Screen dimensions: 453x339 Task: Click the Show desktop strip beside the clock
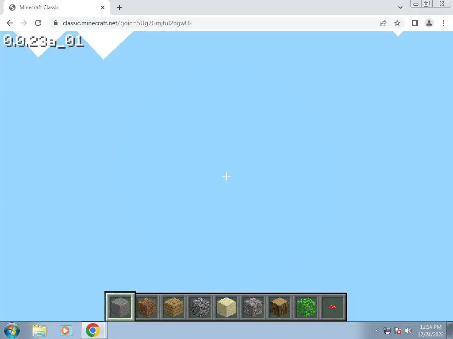click(450, 330)
